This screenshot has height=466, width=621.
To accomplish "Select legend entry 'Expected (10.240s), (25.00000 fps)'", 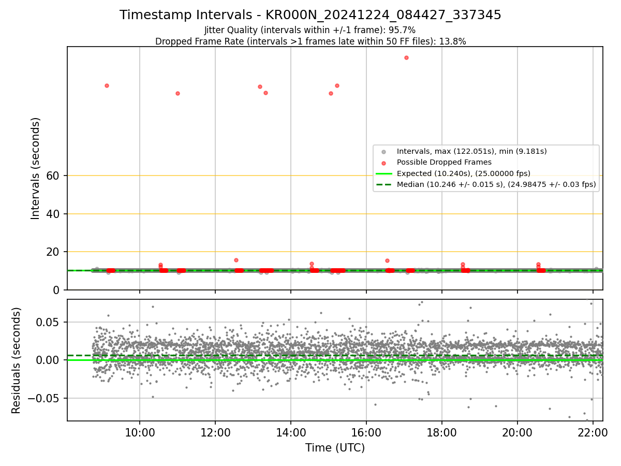I will pyautogui.click(x=464, y=173).
